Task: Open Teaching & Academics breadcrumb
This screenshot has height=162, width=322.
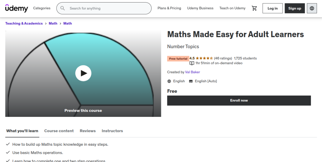Action: [x=24, y=23]
